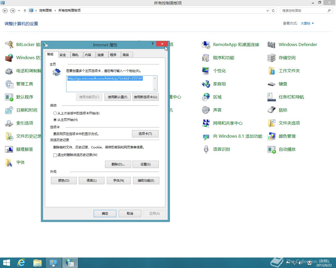The width and height of the screenshot is (336, 268).
Task: Open the 区域 globe-clock icon
Action: (x=206, y=97)
